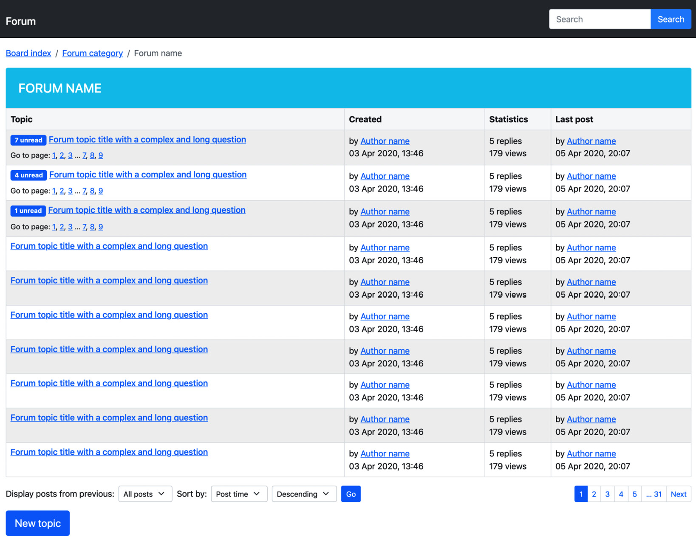
Task: Open the Post time sort dropdown
Action: [x=239, y=494]
